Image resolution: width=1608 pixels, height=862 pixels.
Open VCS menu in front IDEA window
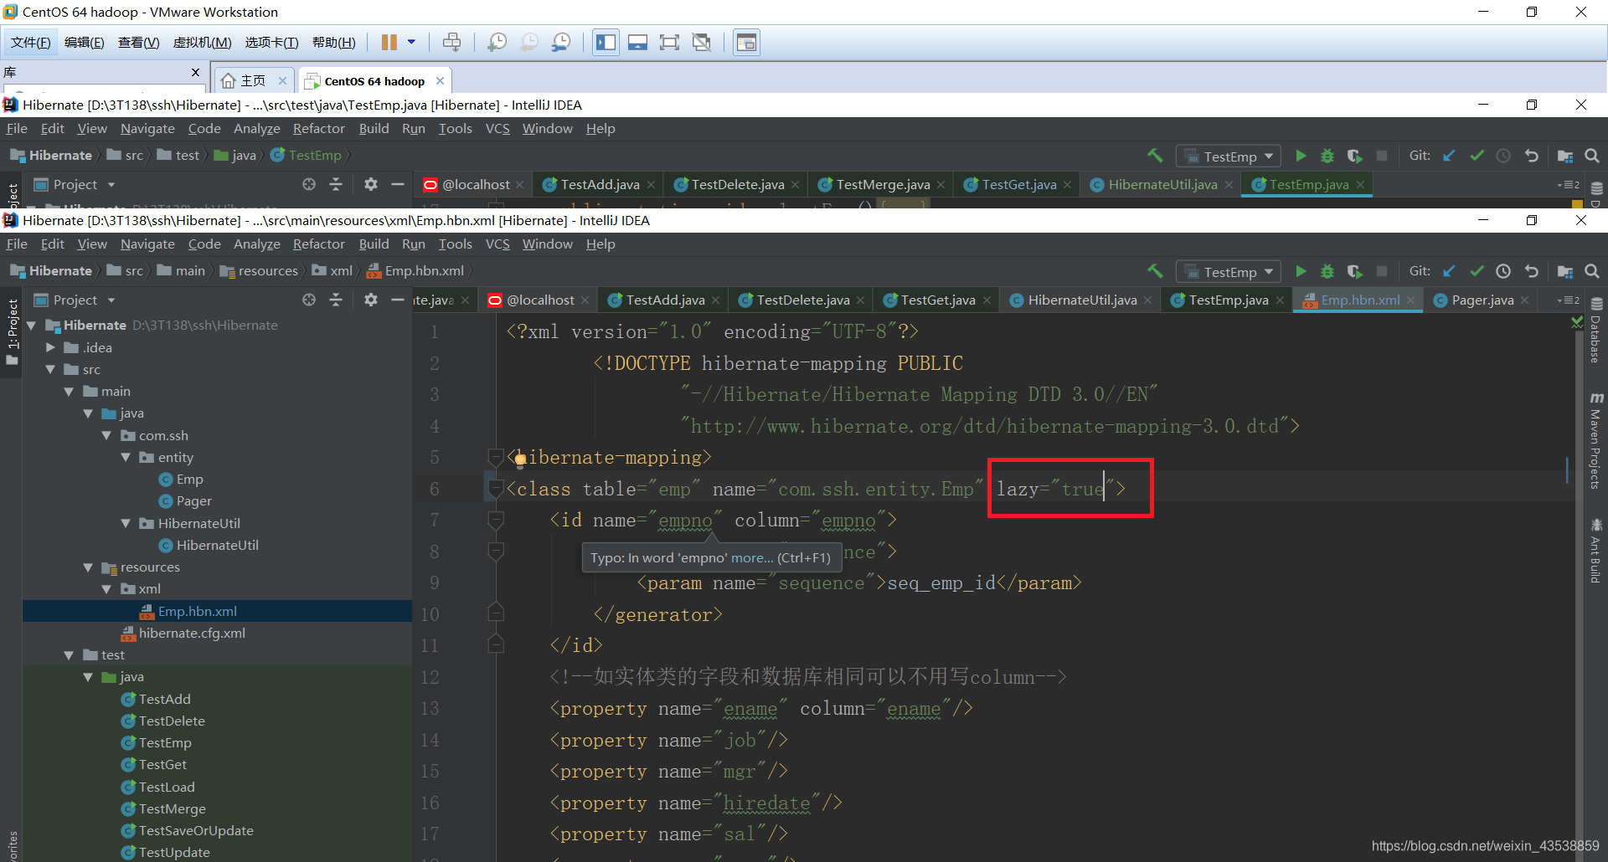point(497,244)
